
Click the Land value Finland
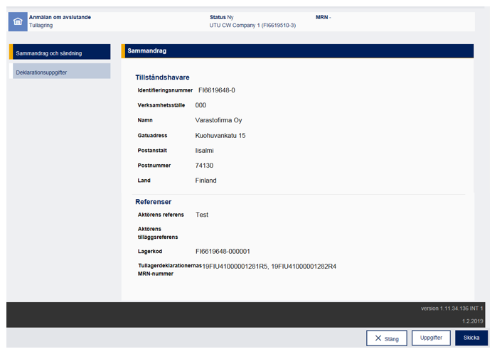(x=205, y=181)
